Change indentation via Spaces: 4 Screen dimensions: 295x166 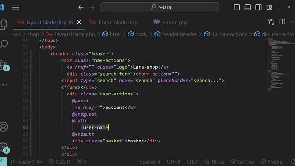150,162
